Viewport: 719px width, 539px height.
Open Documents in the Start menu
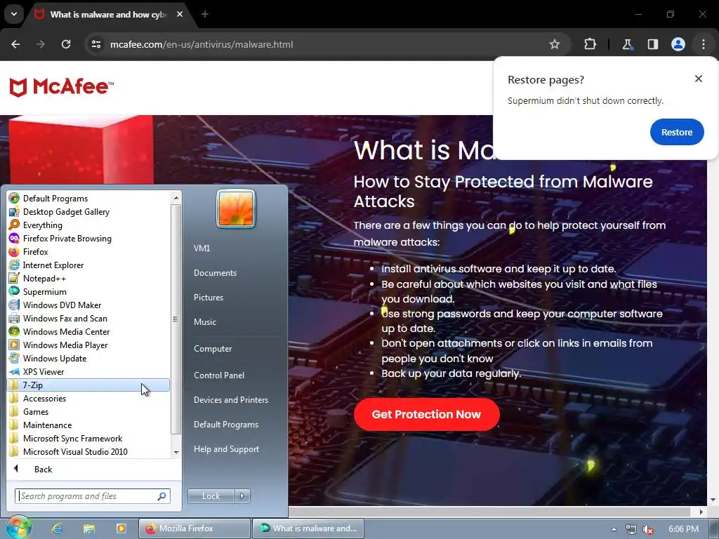tap(215, 273)
